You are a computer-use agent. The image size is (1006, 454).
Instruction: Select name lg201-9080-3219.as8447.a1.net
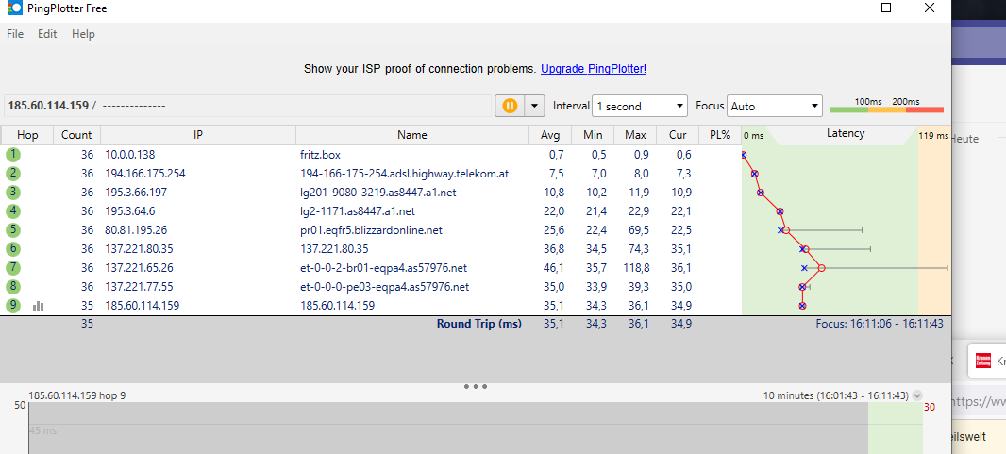[x=377, y=193]
